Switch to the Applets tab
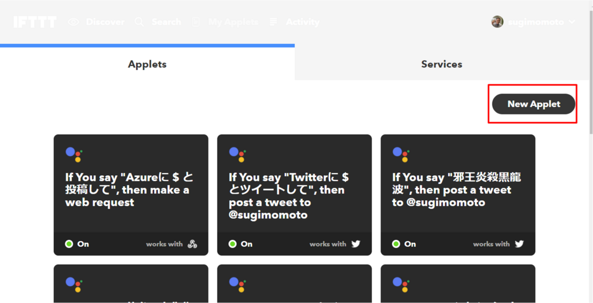This screenshot has height=303, width=593. click(147, 64)
